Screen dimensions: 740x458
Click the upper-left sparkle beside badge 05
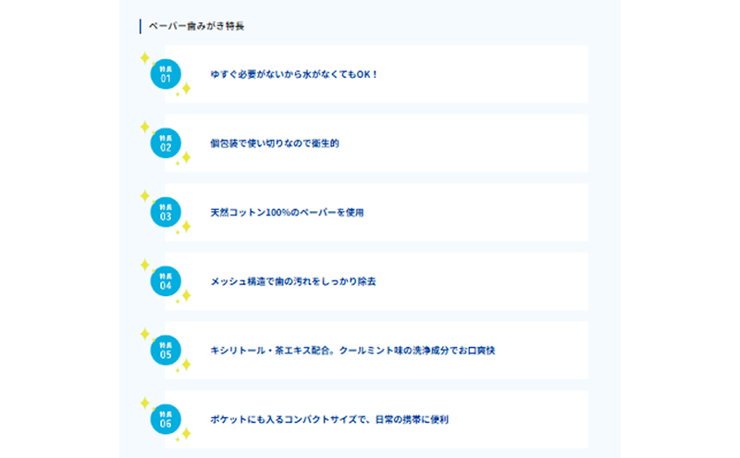point(144,333)
